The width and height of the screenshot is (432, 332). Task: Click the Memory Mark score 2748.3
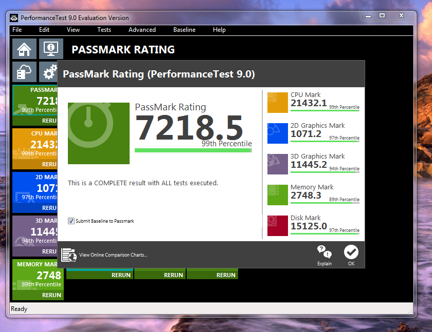(306, 196)
